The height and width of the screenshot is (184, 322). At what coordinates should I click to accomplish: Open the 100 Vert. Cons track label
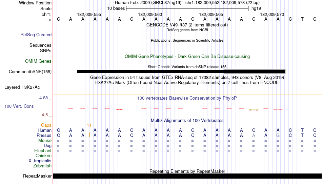[19, 106]
